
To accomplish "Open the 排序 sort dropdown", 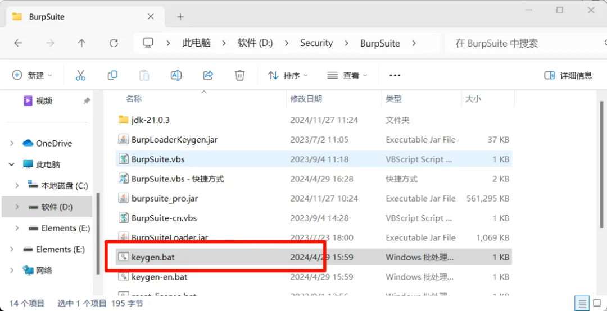I will (x=288, y=75).
